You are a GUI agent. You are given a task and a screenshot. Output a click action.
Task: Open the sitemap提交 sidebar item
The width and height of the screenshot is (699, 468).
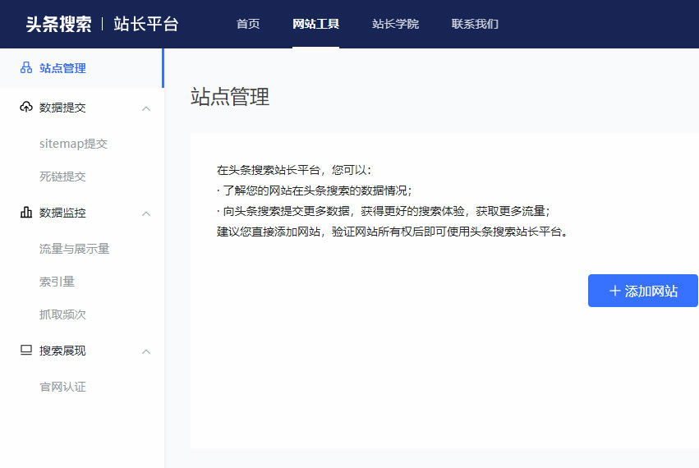coord(74,144)
